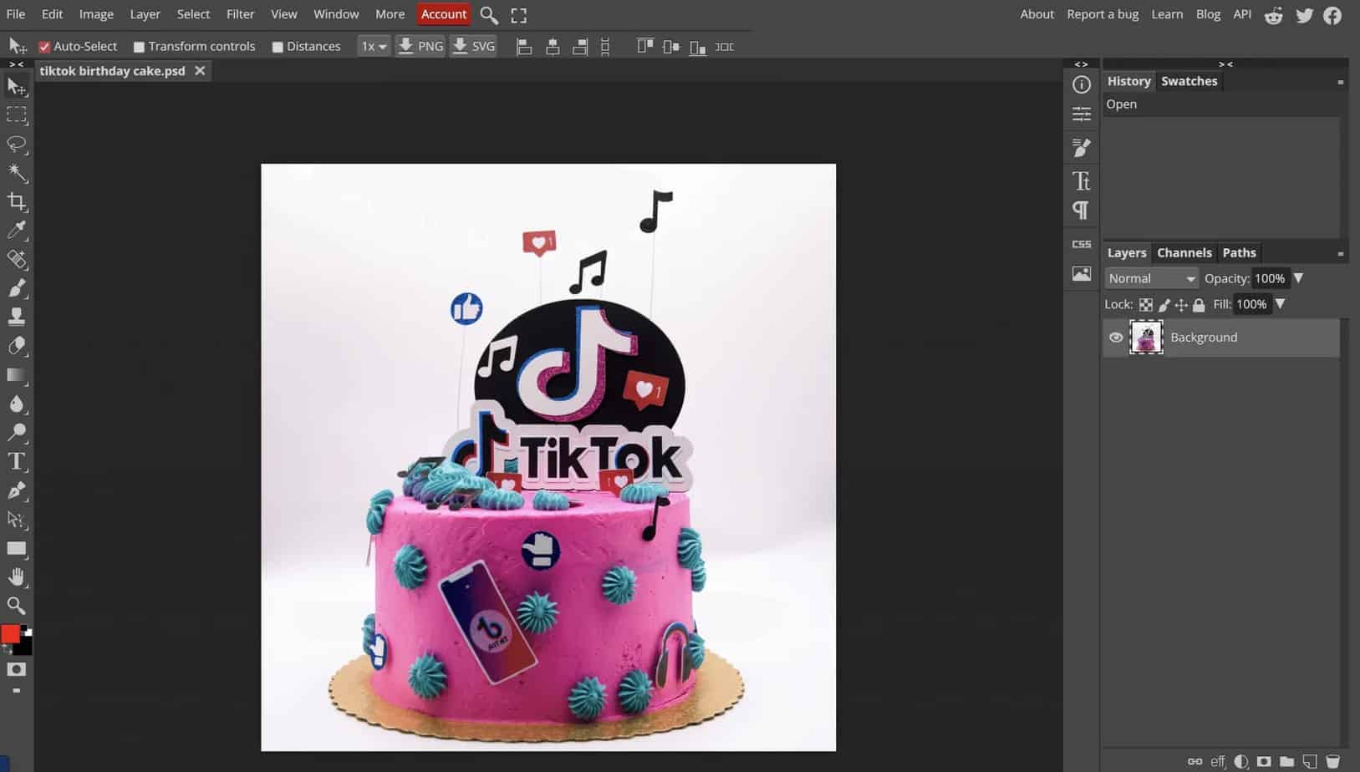Select the Rectangle shape tool

point(16,548)
